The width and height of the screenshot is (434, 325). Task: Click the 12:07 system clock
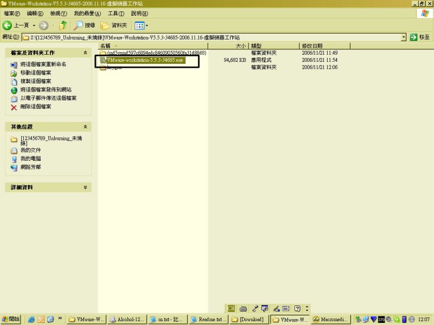(424, 320)
